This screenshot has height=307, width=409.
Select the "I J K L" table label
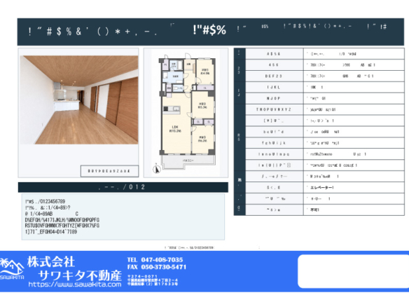click(x=273, y=87)
